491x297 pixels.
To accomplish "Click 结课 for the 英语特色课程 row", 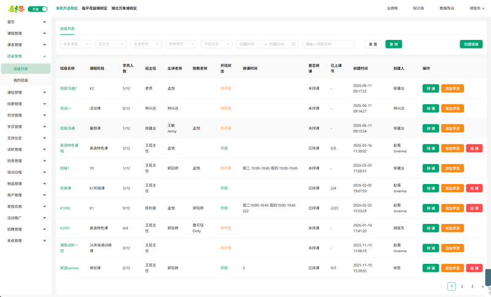I will [474, 148].
